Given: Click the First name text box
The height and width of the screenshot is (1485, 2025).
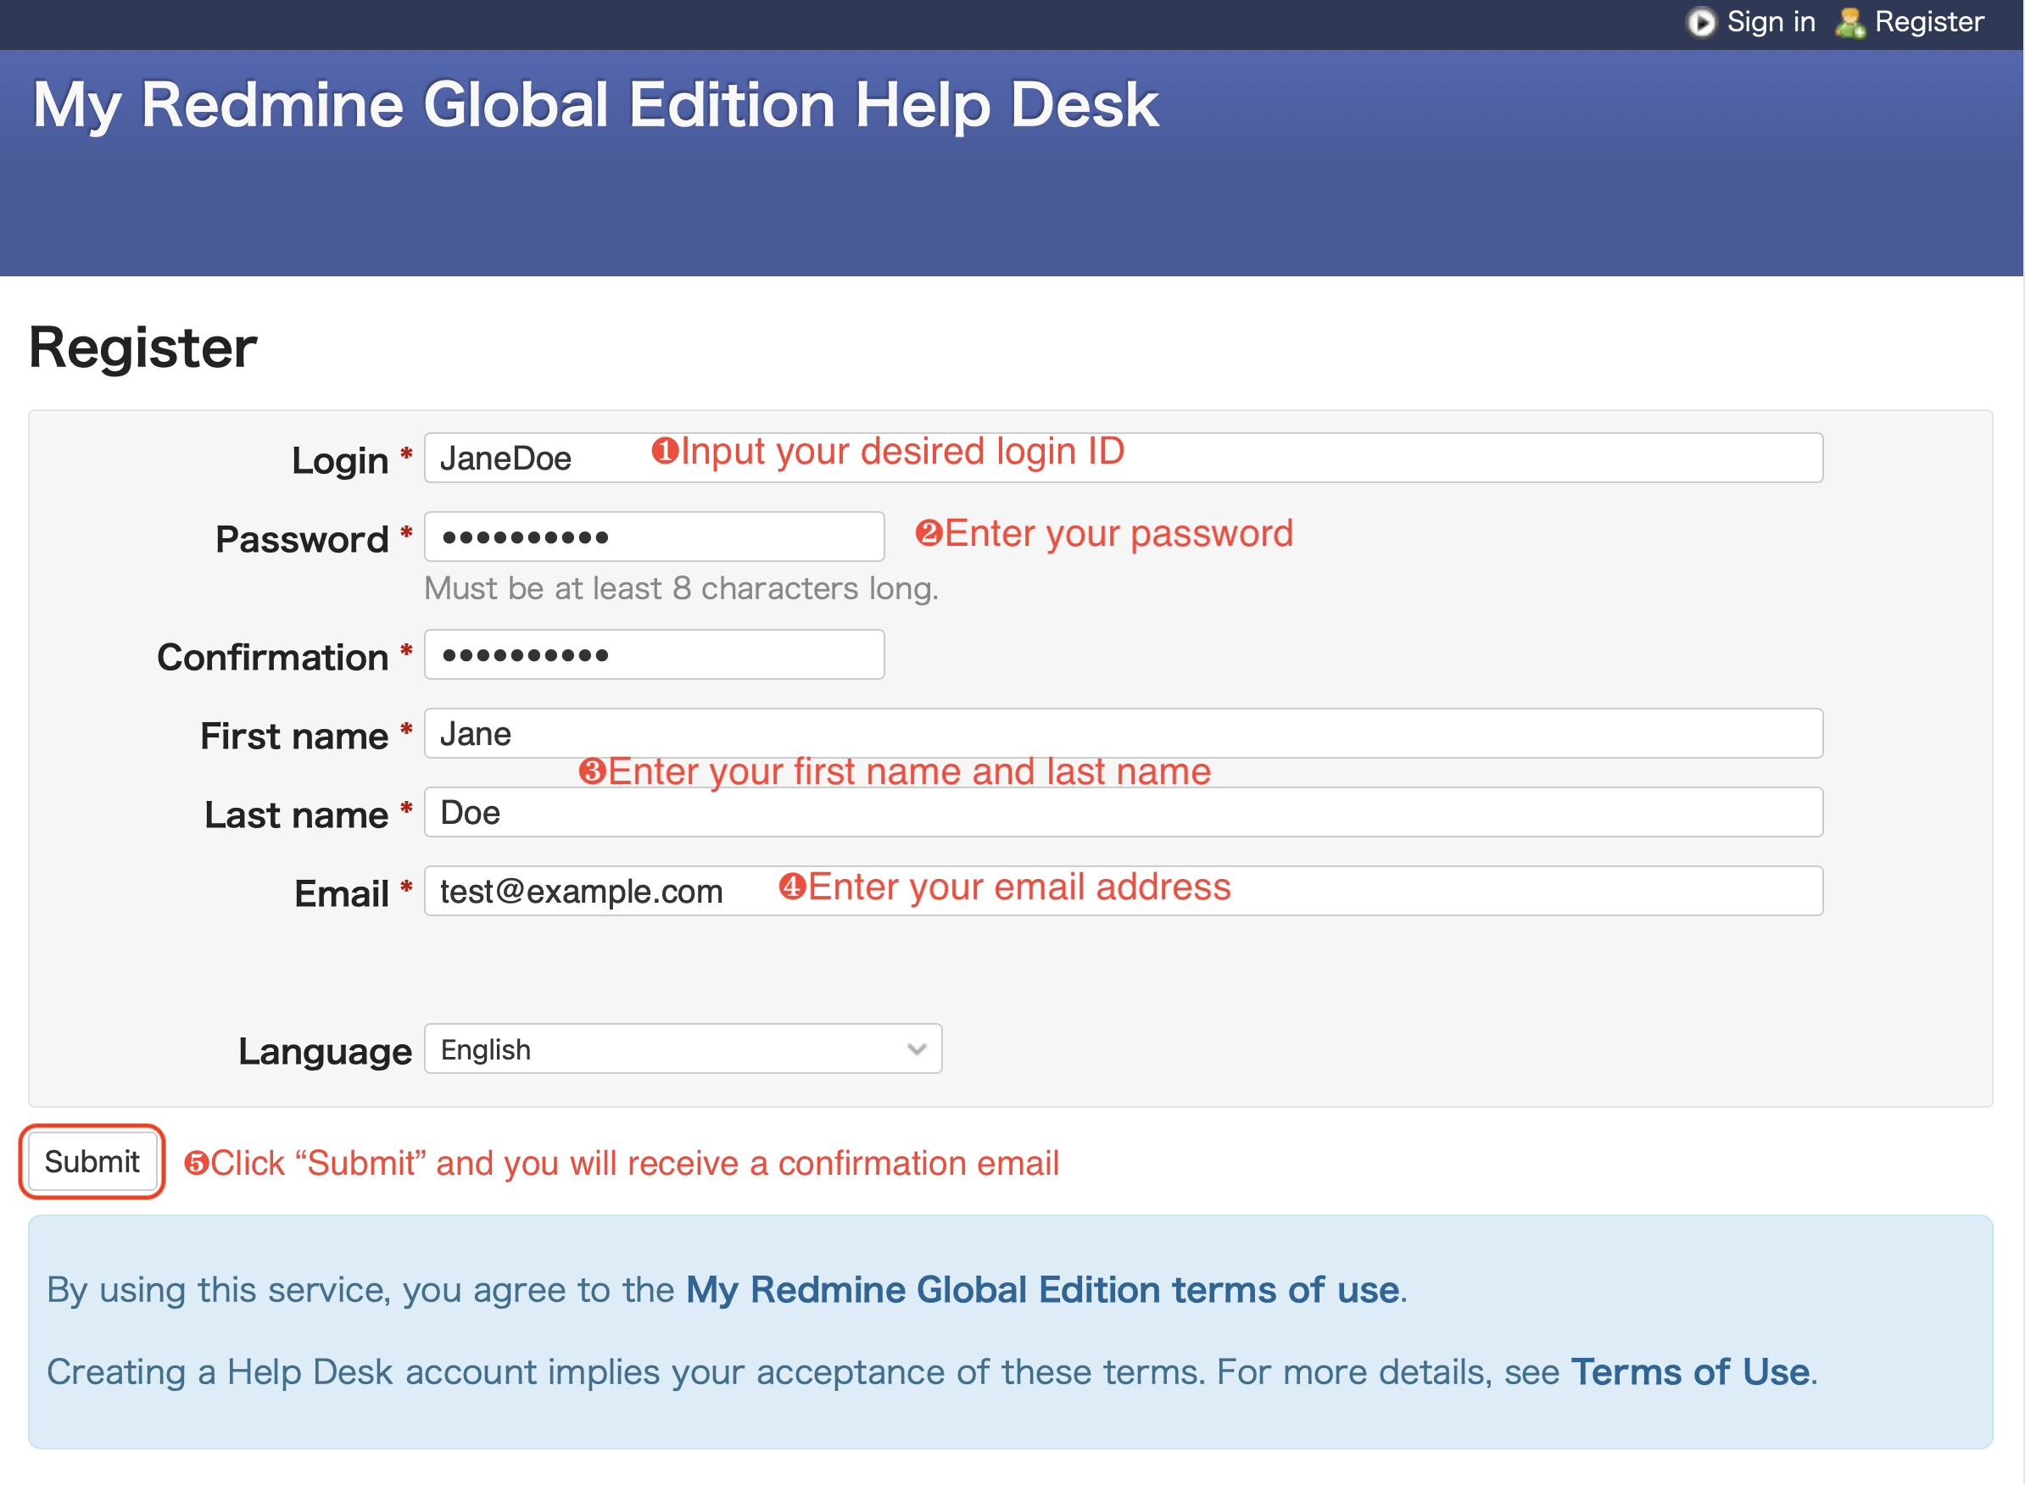Looking at the screenshot, I should click(x=1123, y=733).
